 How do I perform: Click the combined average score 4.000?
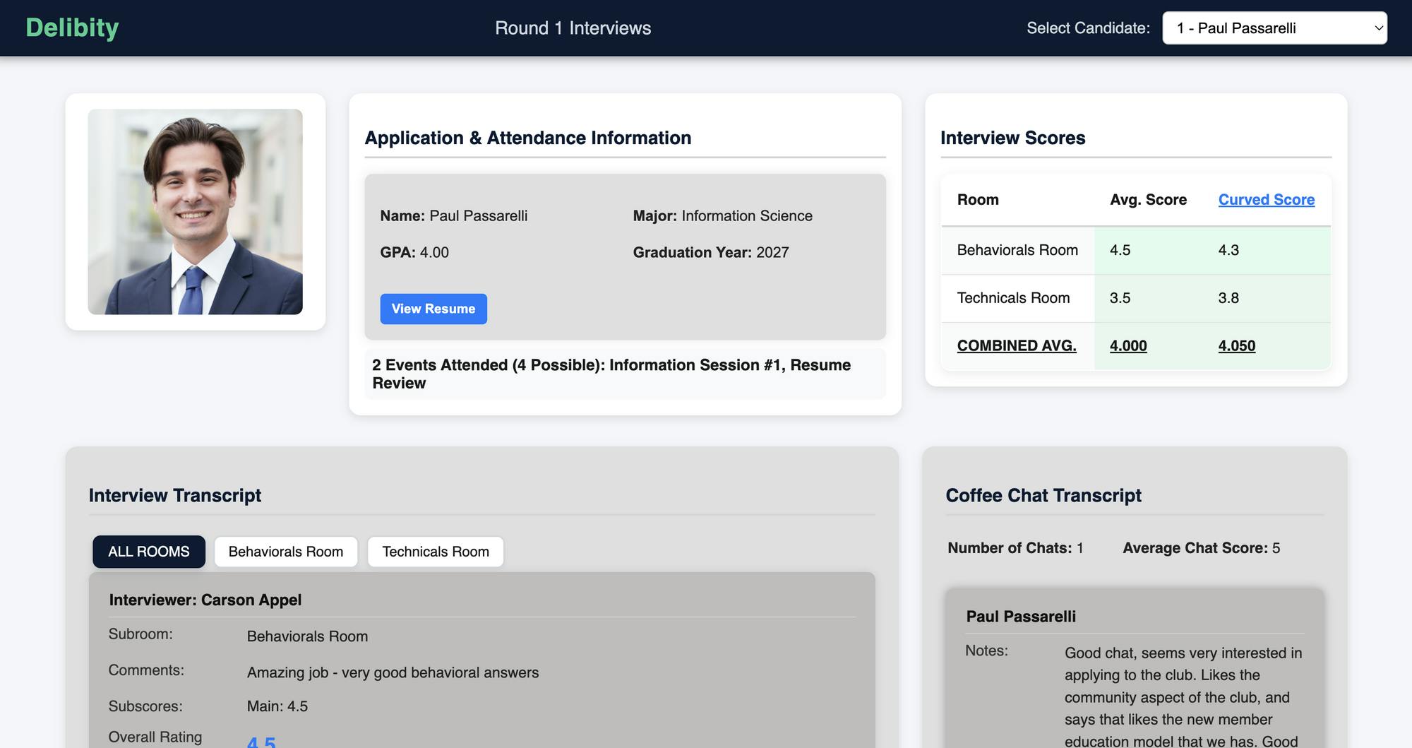click(1127, 346)
